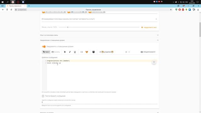Screen dimensions: 201x113
Task: Expand the level rewards section at bottom
Action: tap(100, 112)
